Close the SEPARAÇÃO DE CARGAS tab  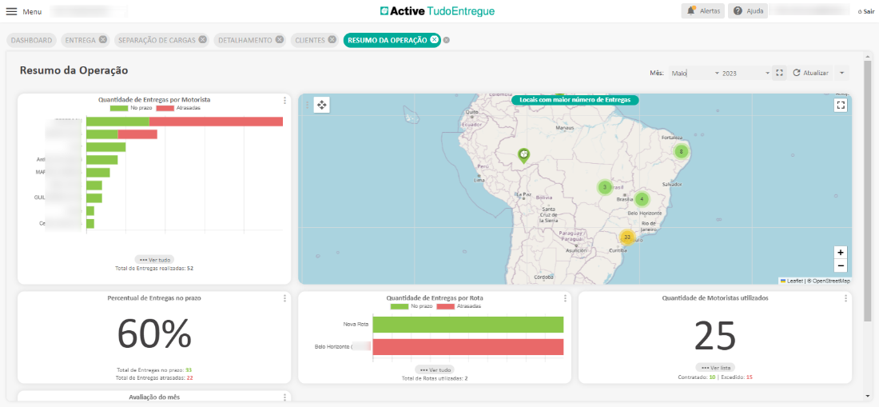pos(202,40)
